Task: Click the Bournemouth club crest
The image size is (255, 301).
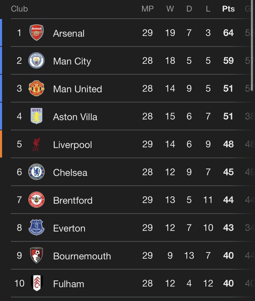Action: click(x=36, y=255)
